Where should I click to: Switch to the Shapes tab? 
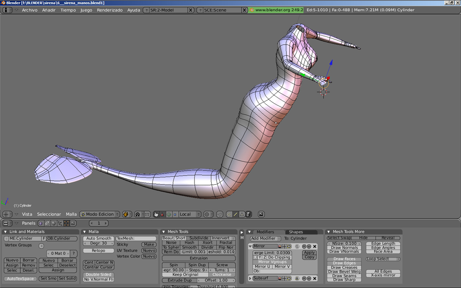tap(296, 232)
